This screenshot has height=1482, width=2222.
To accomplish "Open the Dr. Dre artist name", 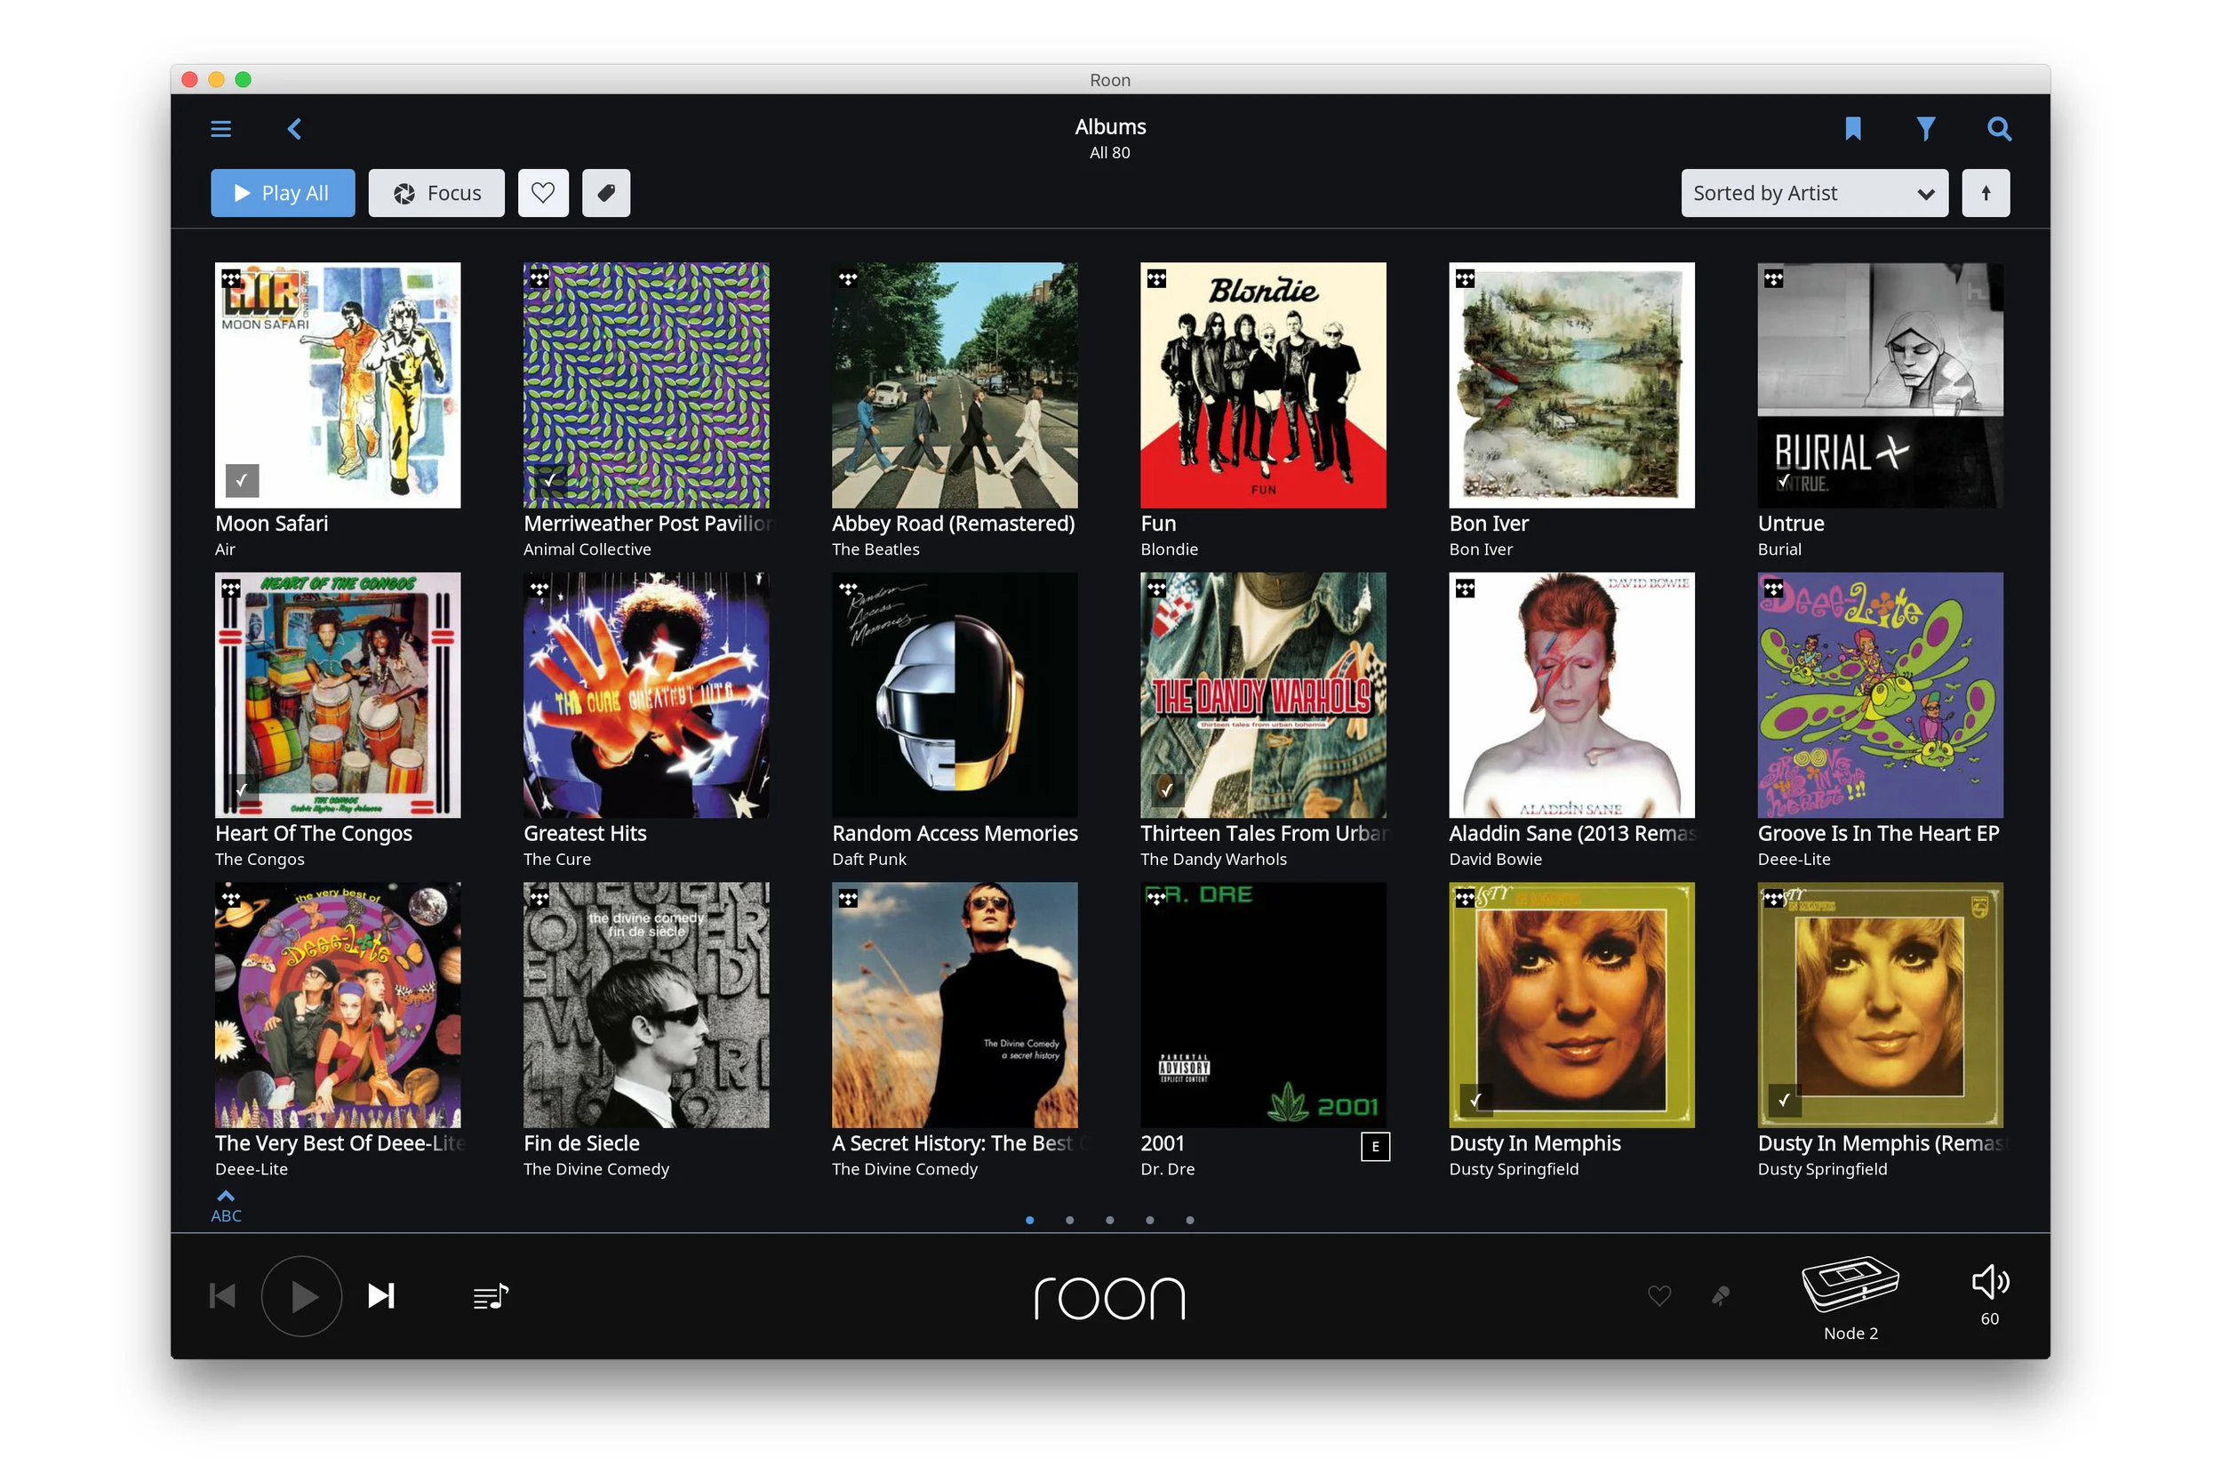I will tap(1167, 1169).
